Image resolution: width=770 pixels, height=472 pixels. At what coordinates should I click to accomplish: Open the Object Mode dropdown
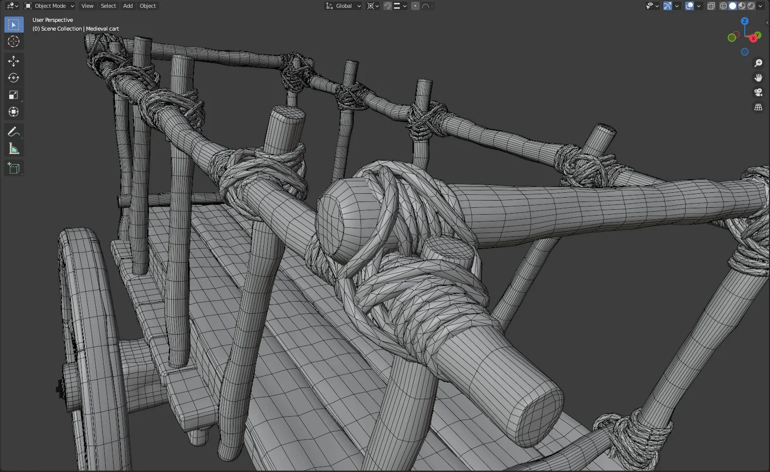(x=49, y=6)
